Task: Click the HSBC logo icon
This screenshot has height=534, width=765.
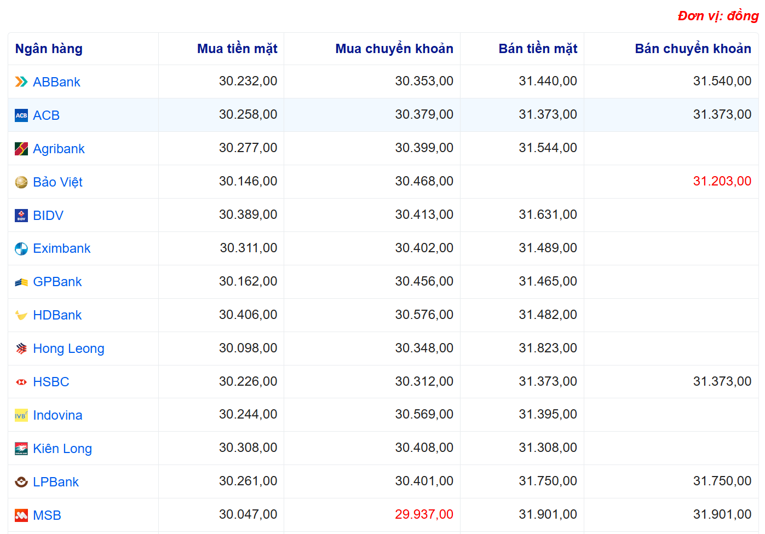Action: tap(21, 382)
